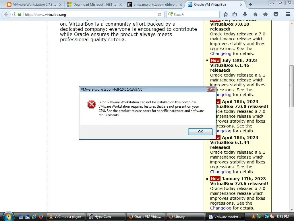Click the red error icon in dialog
Screen dimensions: 294x221
coord(92,104)
